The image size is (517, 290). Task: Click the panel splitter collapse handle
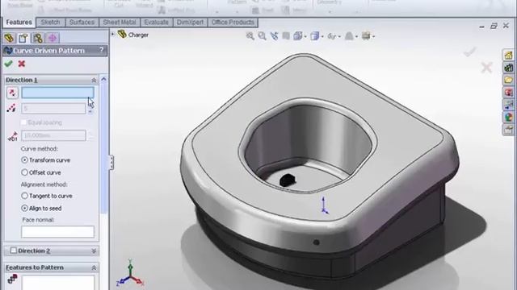pyautogui.click(x=111, y=163)
